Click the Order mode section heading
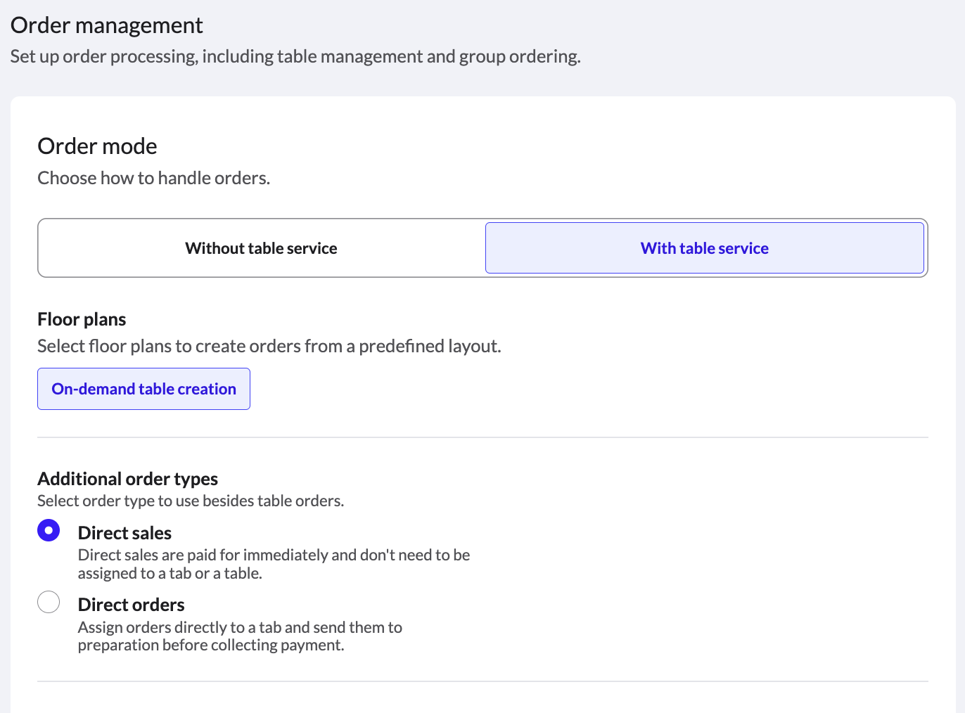Screen dimensions: 965x713 coord(97,146)
